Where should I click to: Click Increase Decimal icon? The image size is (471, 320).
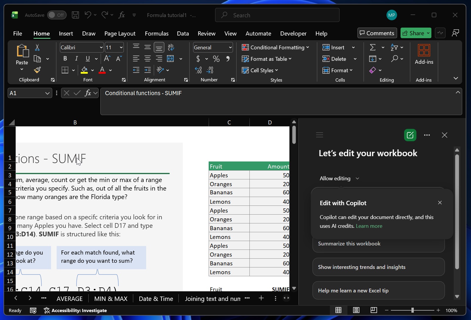click(198, 70)
